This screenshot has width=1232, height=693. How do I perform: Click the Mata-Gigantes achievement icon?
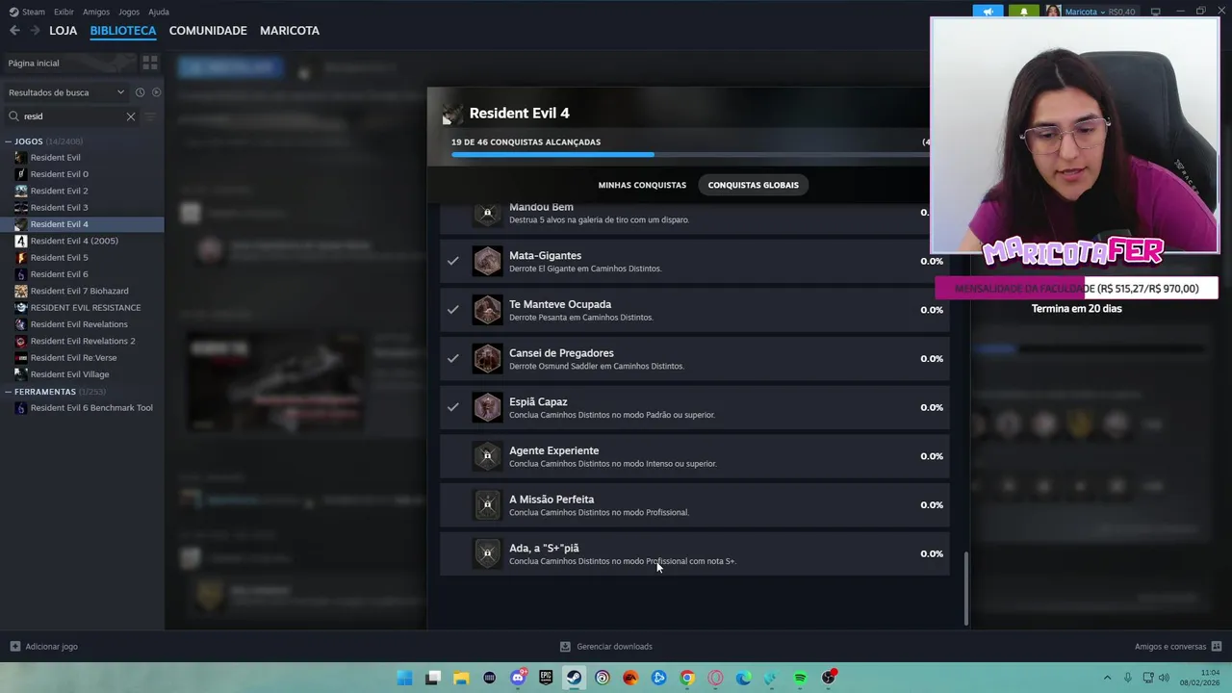point(487,261)
